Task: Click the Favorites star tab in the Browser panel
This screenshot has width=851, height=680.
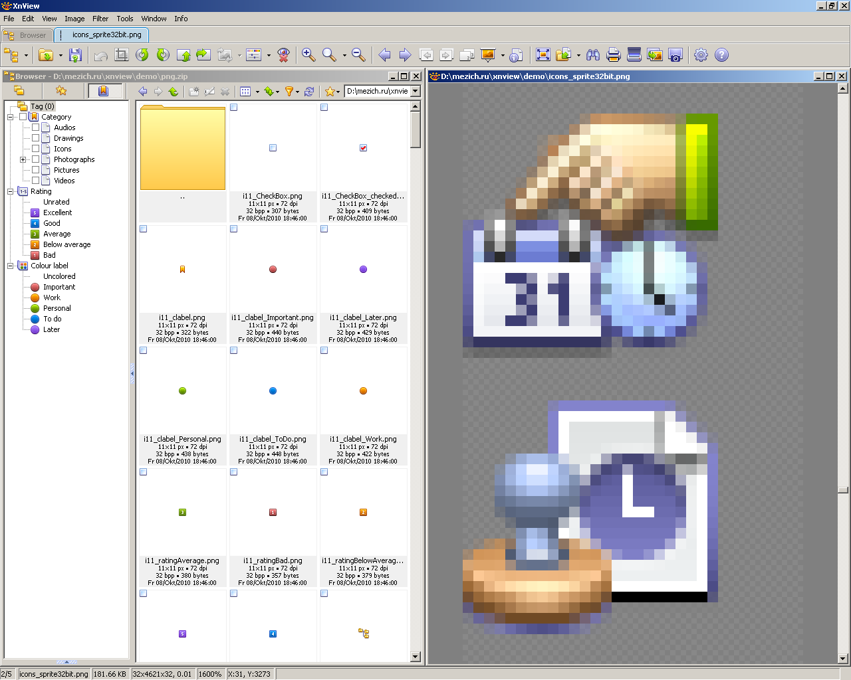Action: point(61,91)
